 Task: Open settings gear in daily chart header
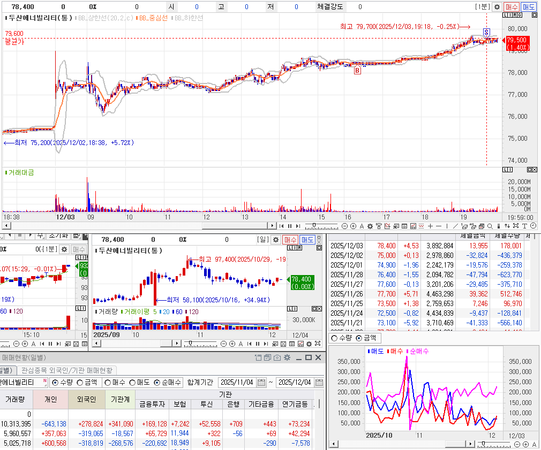tap(276, 240)
